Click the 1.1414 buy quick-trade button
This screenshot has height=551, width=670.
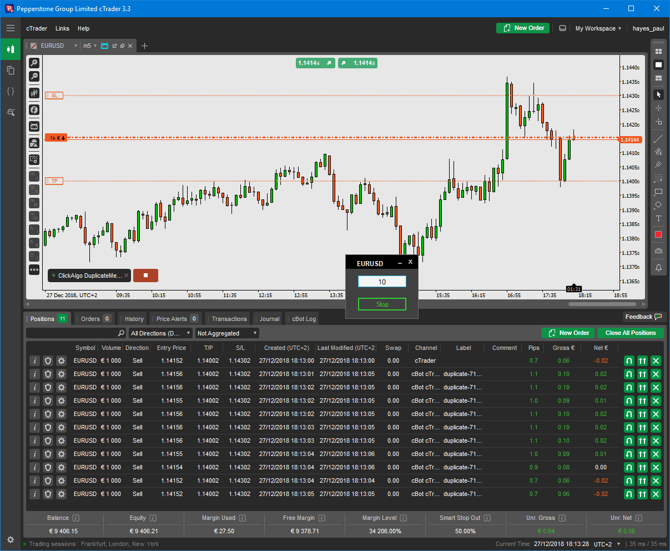coord(357,63)
